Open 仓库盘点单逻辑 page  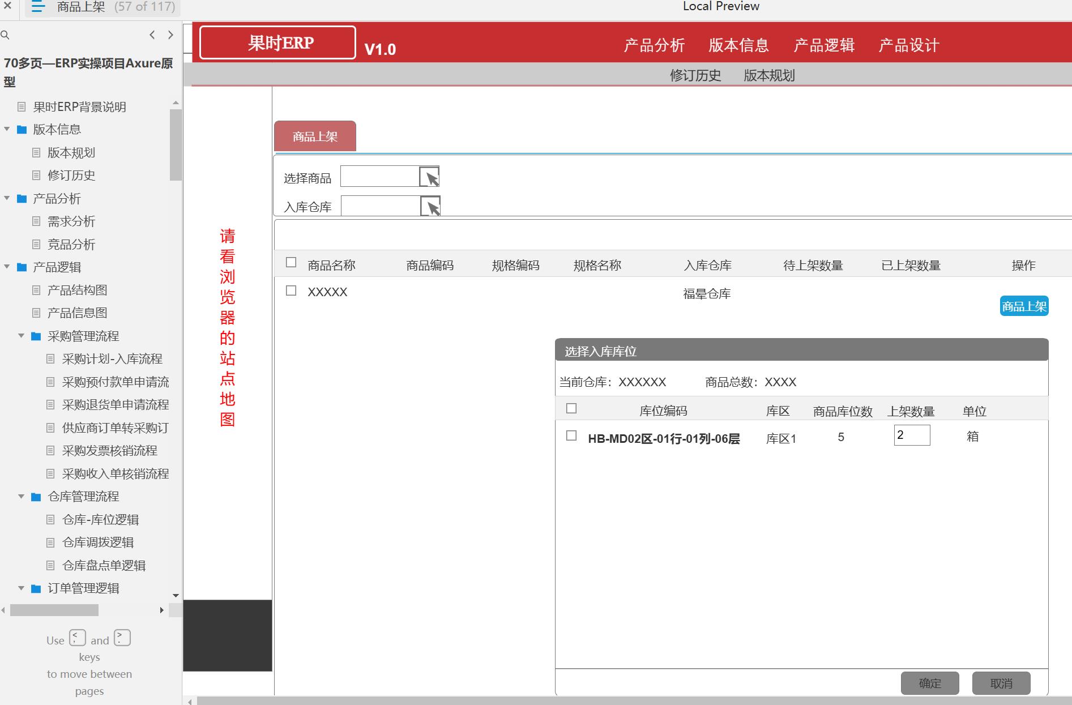104,566
